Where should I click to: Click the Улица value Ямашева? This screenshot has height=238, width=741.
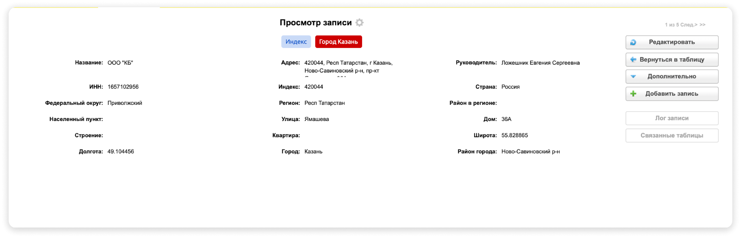[316, 119]
